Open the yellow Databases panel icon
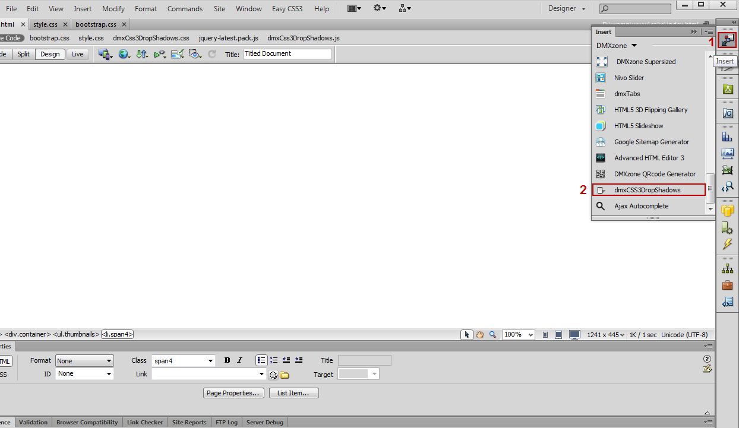Image resolution: width=739 pixels, height=428 pixels. coord(727,210)
